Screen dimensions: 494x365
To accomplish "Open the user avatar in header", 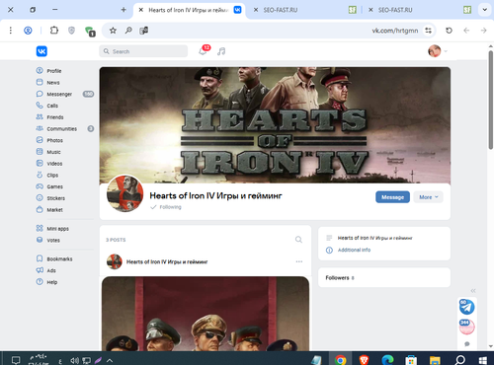I will [x=435, y=51].
